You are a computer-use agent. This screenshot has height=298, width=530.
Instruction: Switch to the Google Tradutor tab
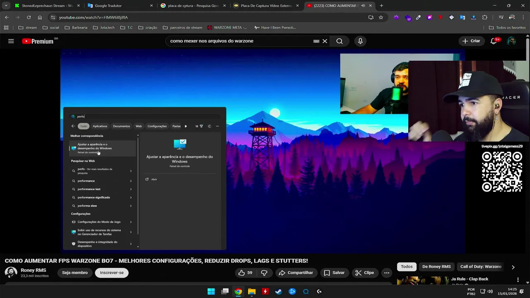tap(120, 6)
